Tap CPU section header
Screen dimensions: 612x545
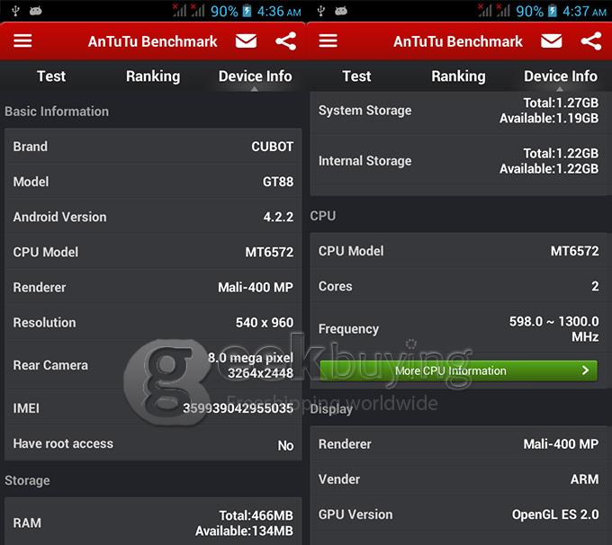point(323,216)
